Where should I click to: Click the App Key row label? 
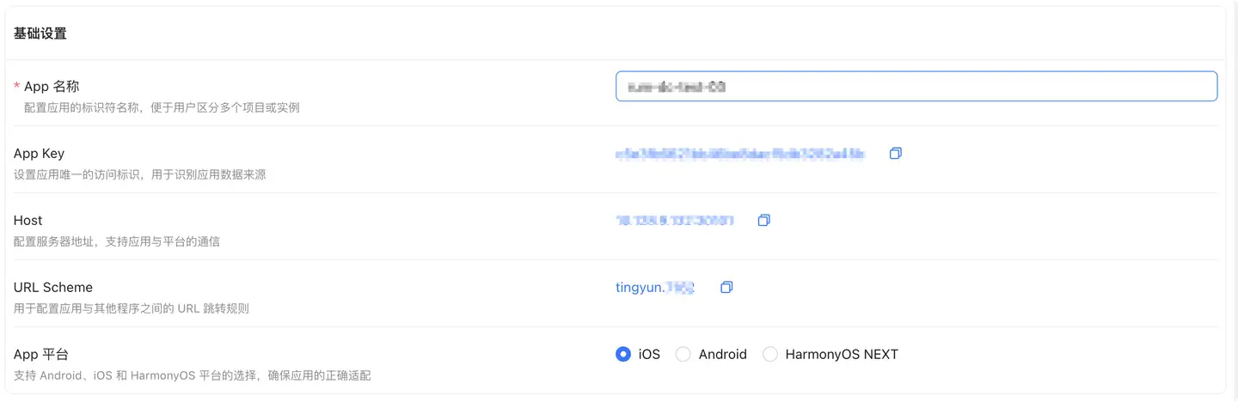click(39, 154)
